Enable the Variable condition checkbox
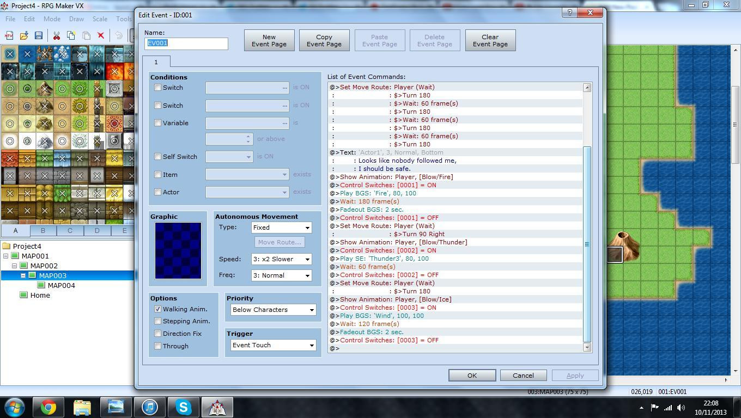The height and width of the screenshot is (418, 741). pos(158,123)
